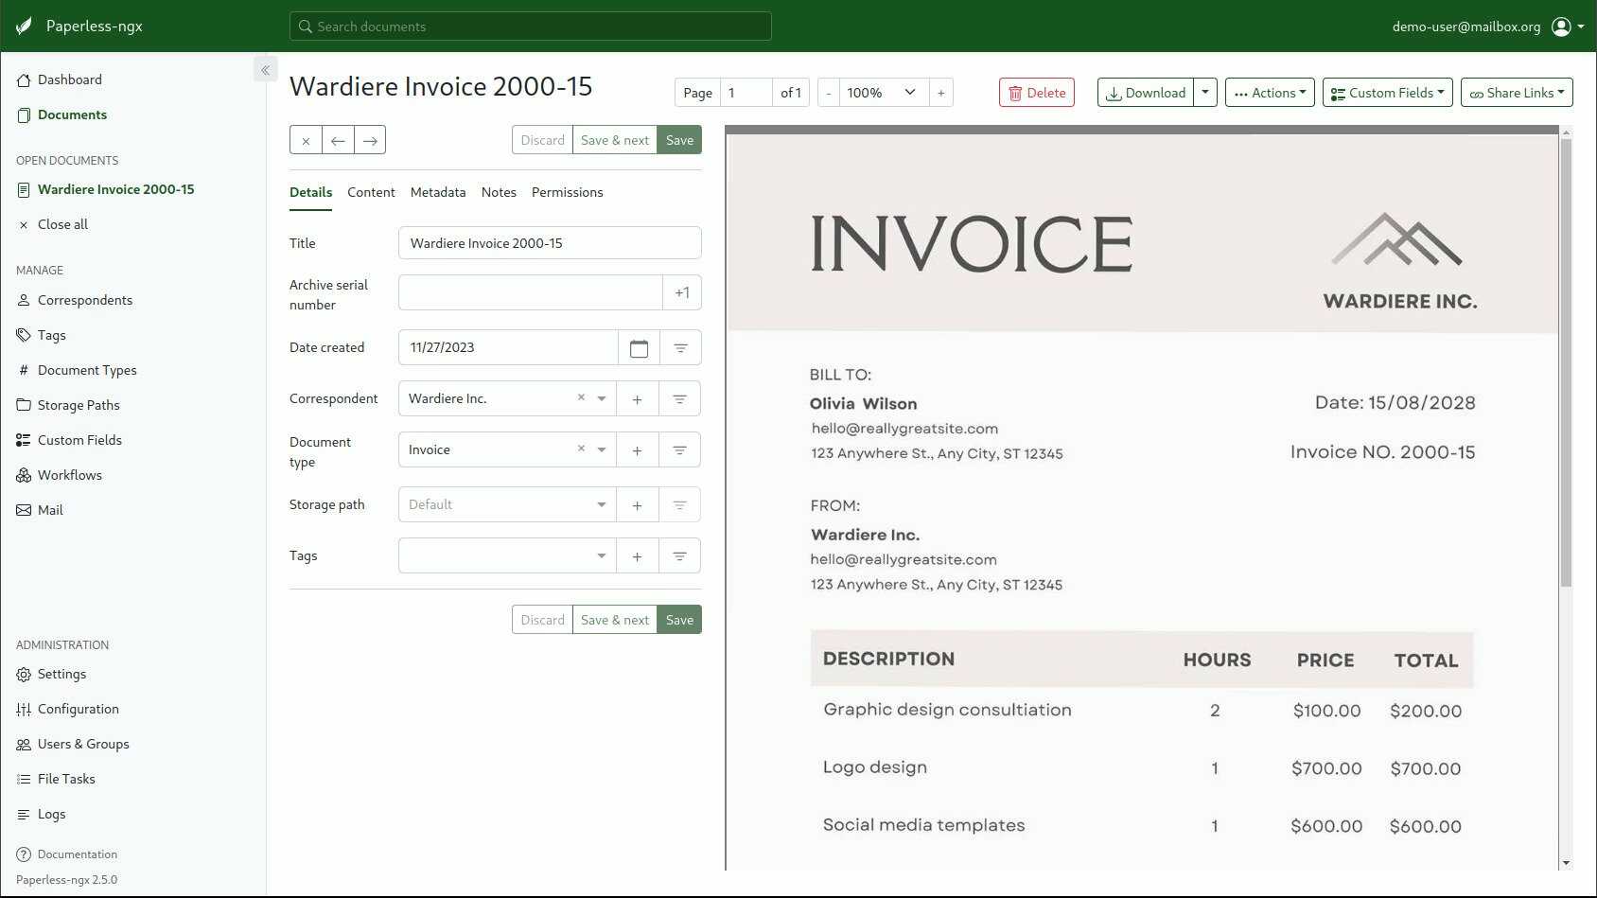The width and height of the screenshot is (1597, 898).
Task: Clear the Wardiere Inc. correspondent with the X
Action: click(581, 397)
